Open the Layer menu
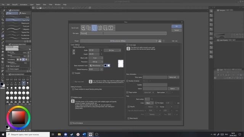244x137 pixels. tap(32, 5)
